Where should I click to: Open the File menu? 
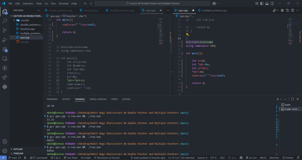point(10,4)
